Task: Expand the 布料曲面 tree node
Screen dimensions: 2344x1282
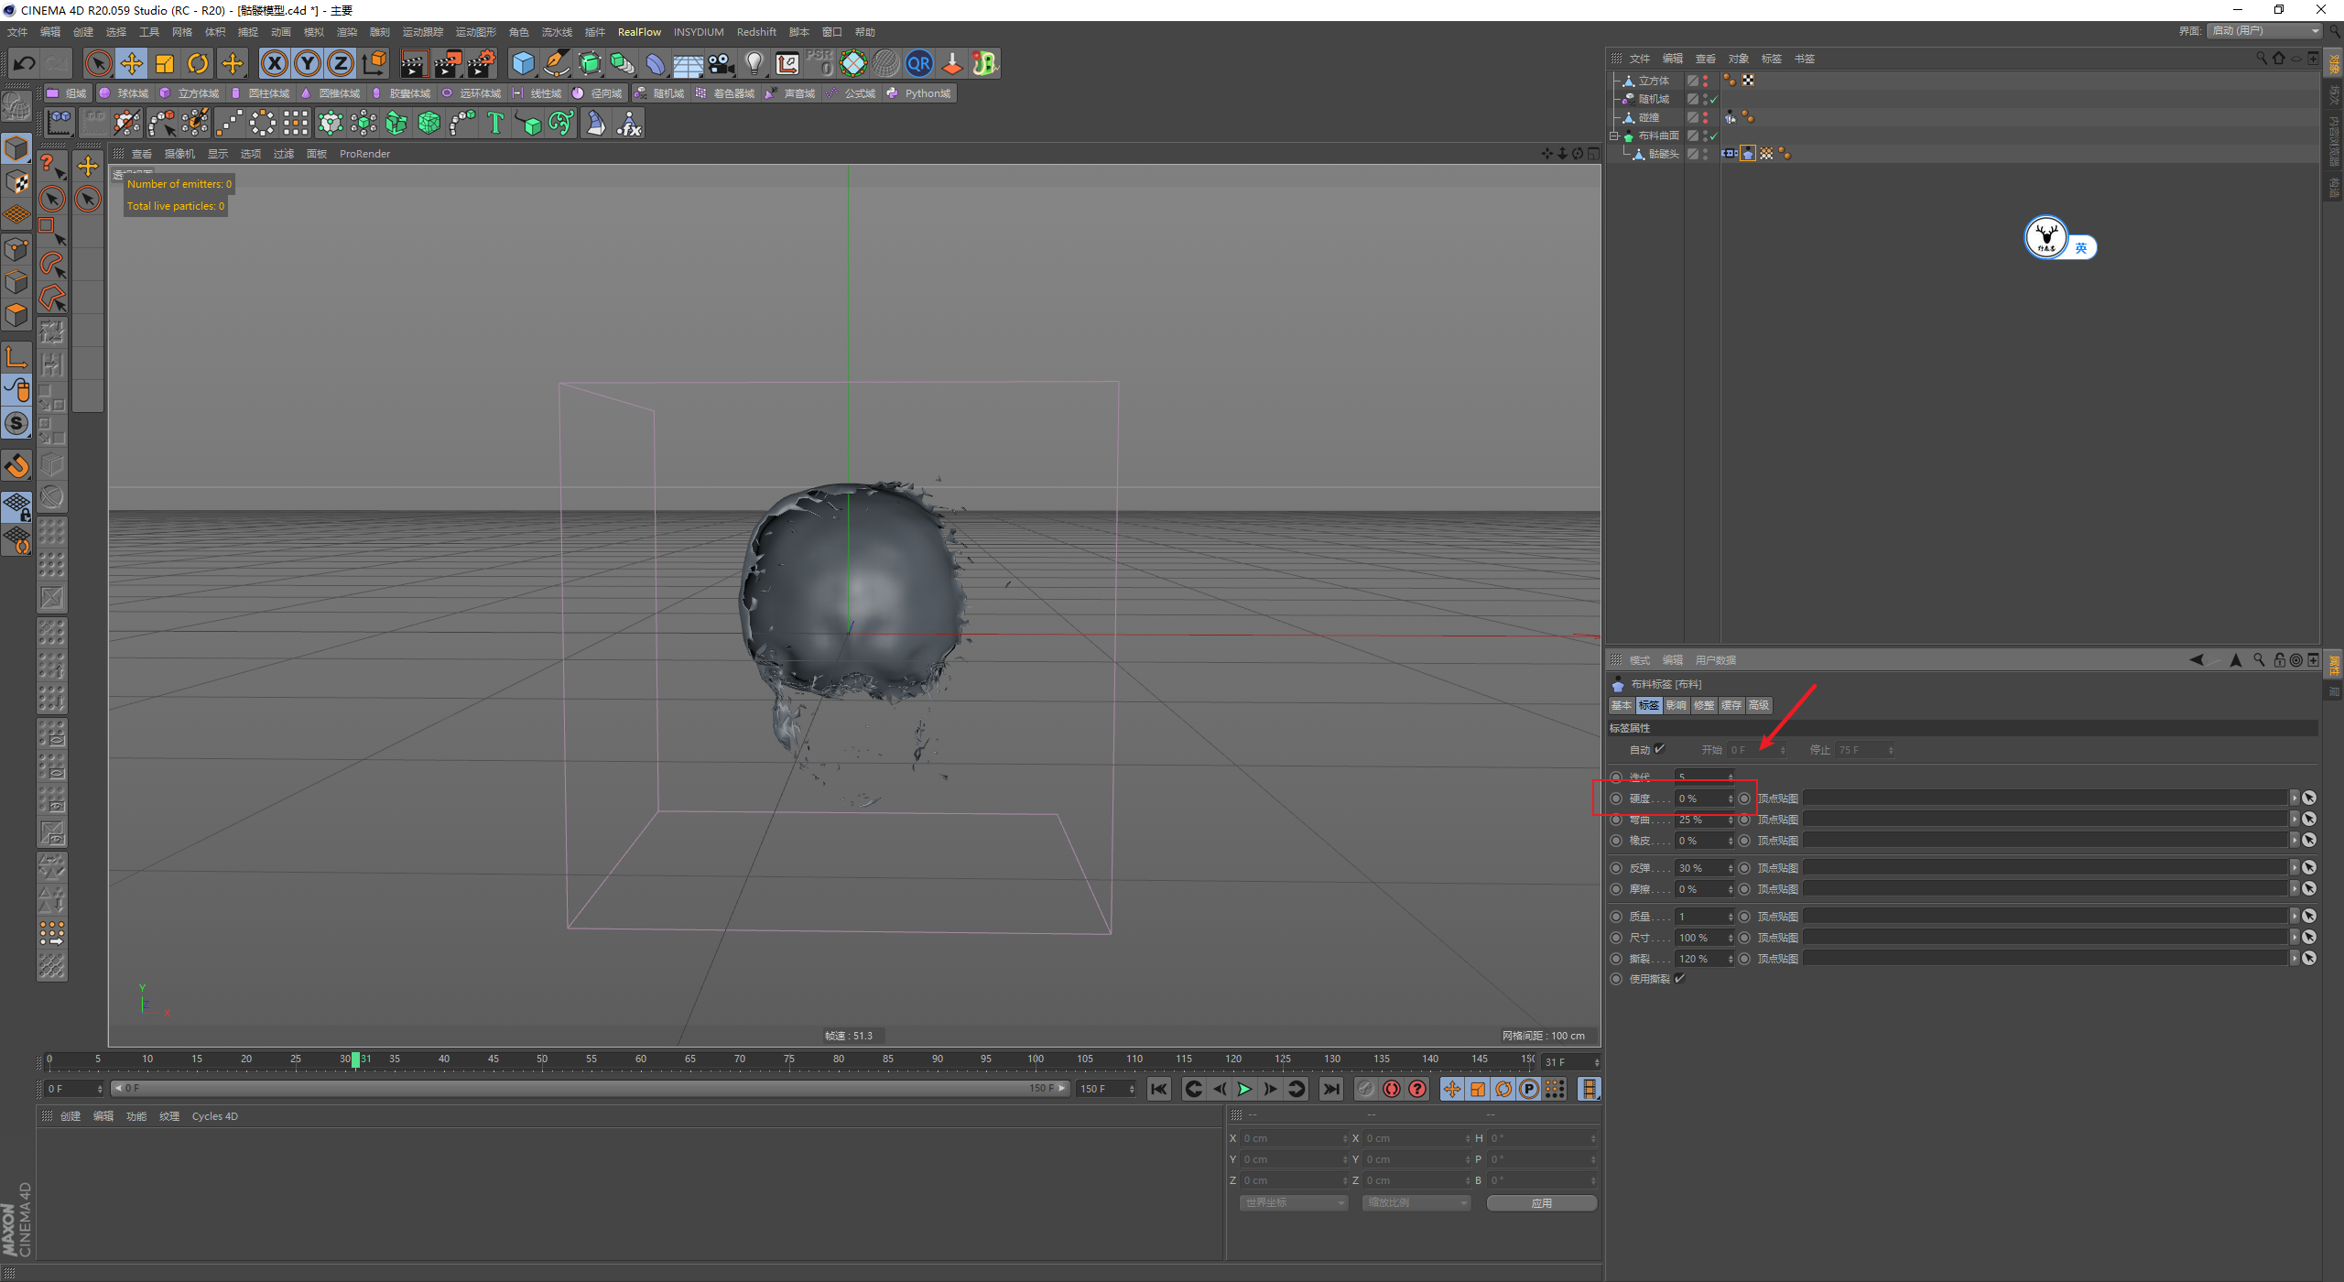Action: (1615, 136)
